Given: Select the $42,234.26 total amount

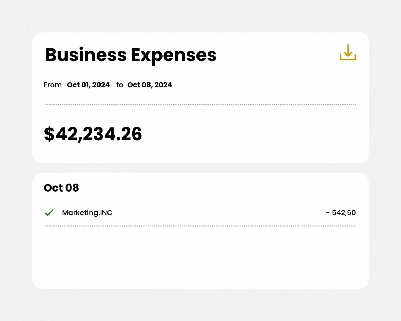Looking at the screenshot, I should 93,134.
